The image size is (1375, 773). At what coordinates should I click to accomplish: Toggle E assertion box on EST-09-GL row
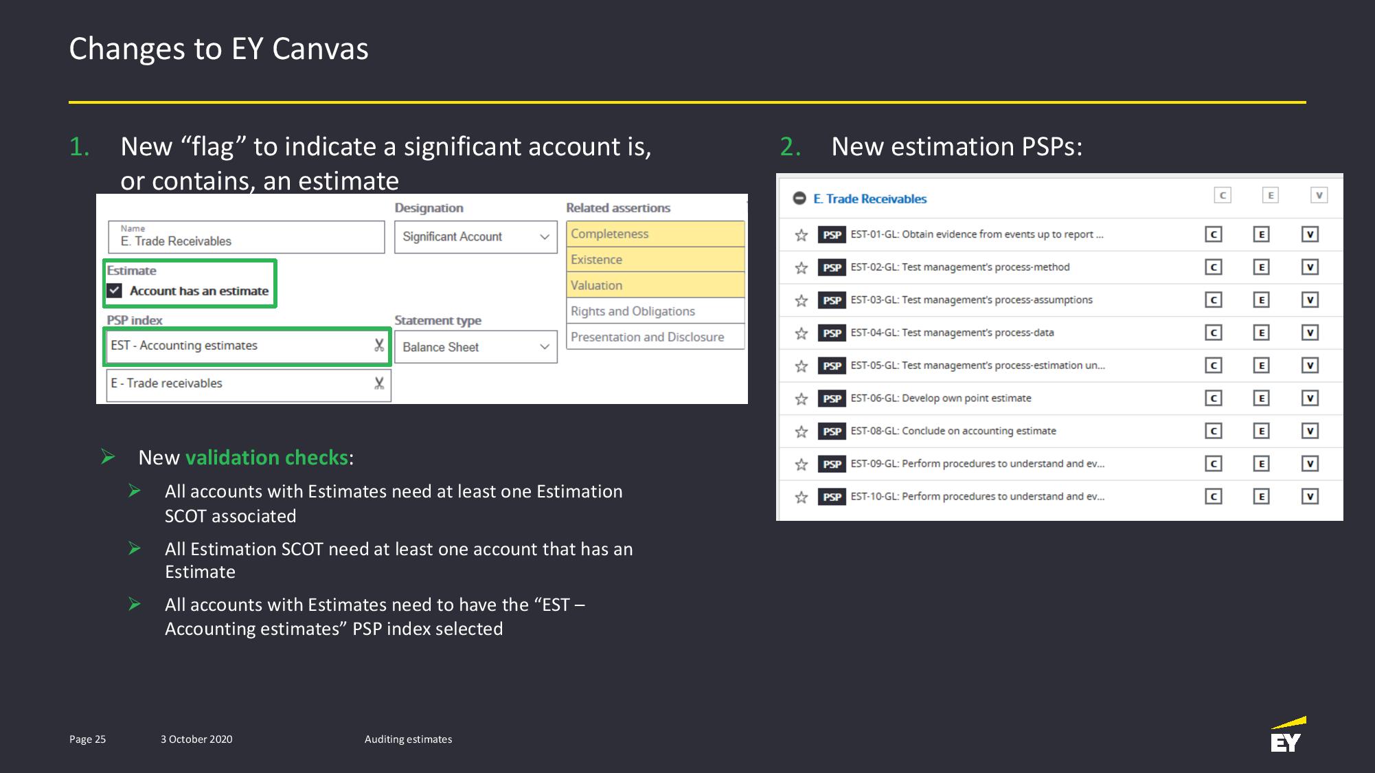[x=1261, y=464]
